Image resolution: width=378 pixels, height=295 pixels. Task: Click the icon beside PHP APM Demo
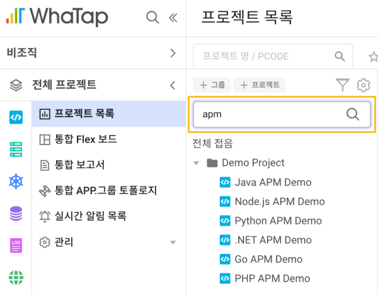click(225, 279)
